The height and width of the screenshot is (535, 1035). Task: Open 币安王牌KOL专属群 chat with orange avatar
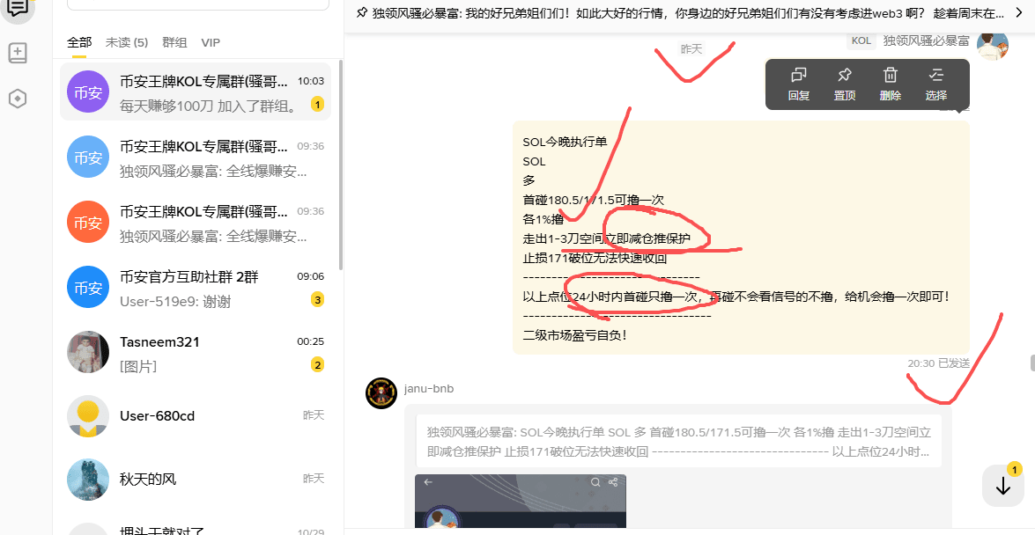pyautogui.click(x=196, y=223)
